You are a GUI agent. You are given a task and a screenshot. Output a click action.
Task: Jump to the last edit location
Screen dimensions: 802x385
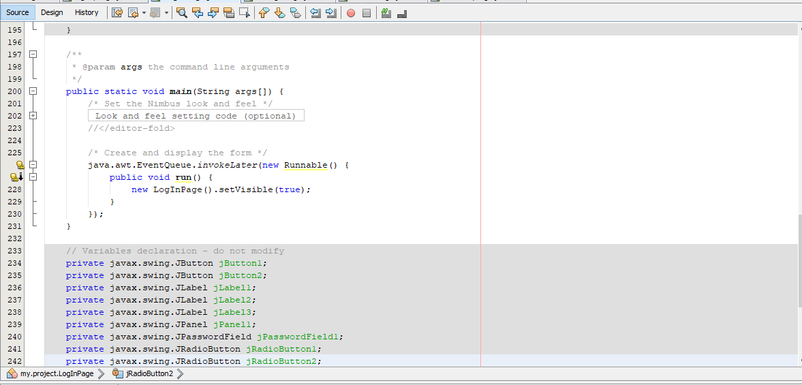click(117, 14)
